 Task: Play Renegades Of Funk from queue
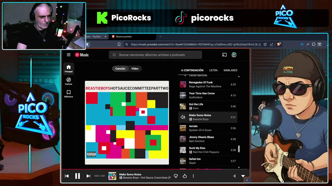coord(208,84)
